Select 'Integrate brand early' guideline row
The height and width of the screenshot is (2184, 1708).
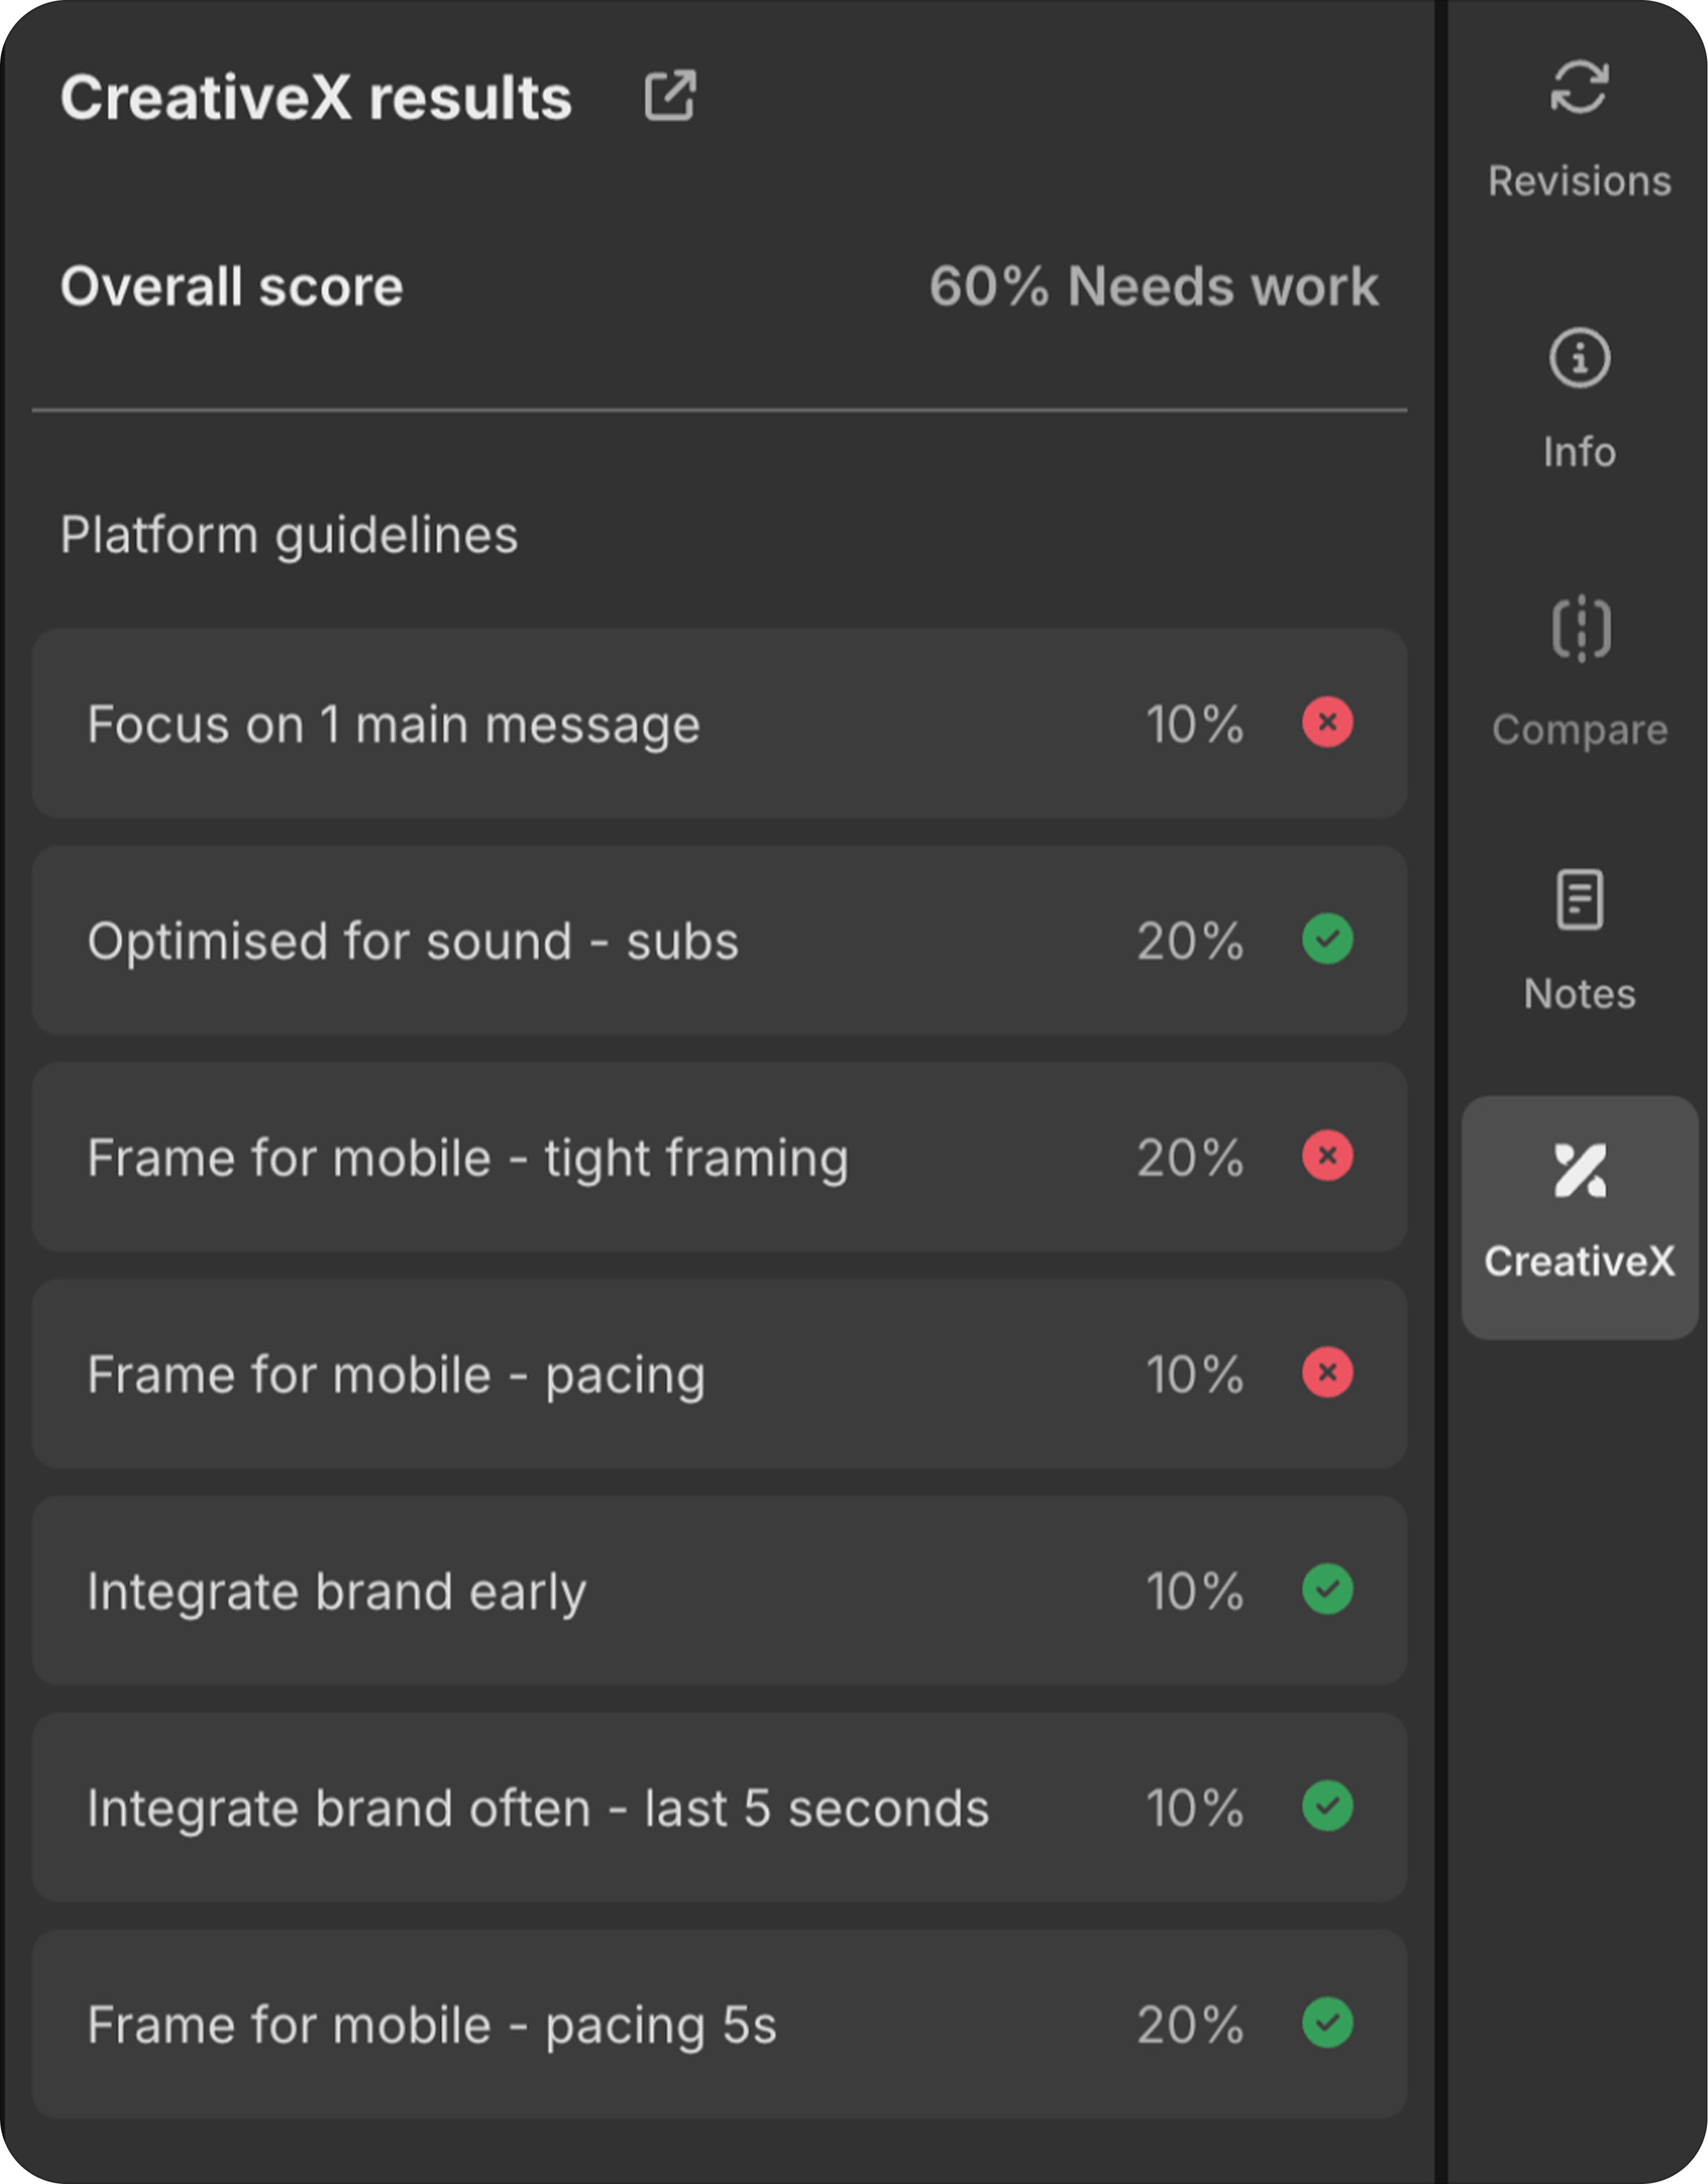point(336,1591)
